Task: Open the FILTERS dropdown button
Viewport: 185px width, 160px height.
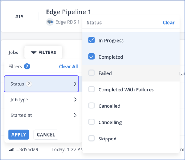Action: pos(43,52)
